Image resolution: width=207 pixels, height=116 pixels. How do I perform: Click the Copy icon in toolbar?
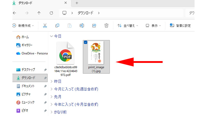pyautogui.click(x=57, y=26)
